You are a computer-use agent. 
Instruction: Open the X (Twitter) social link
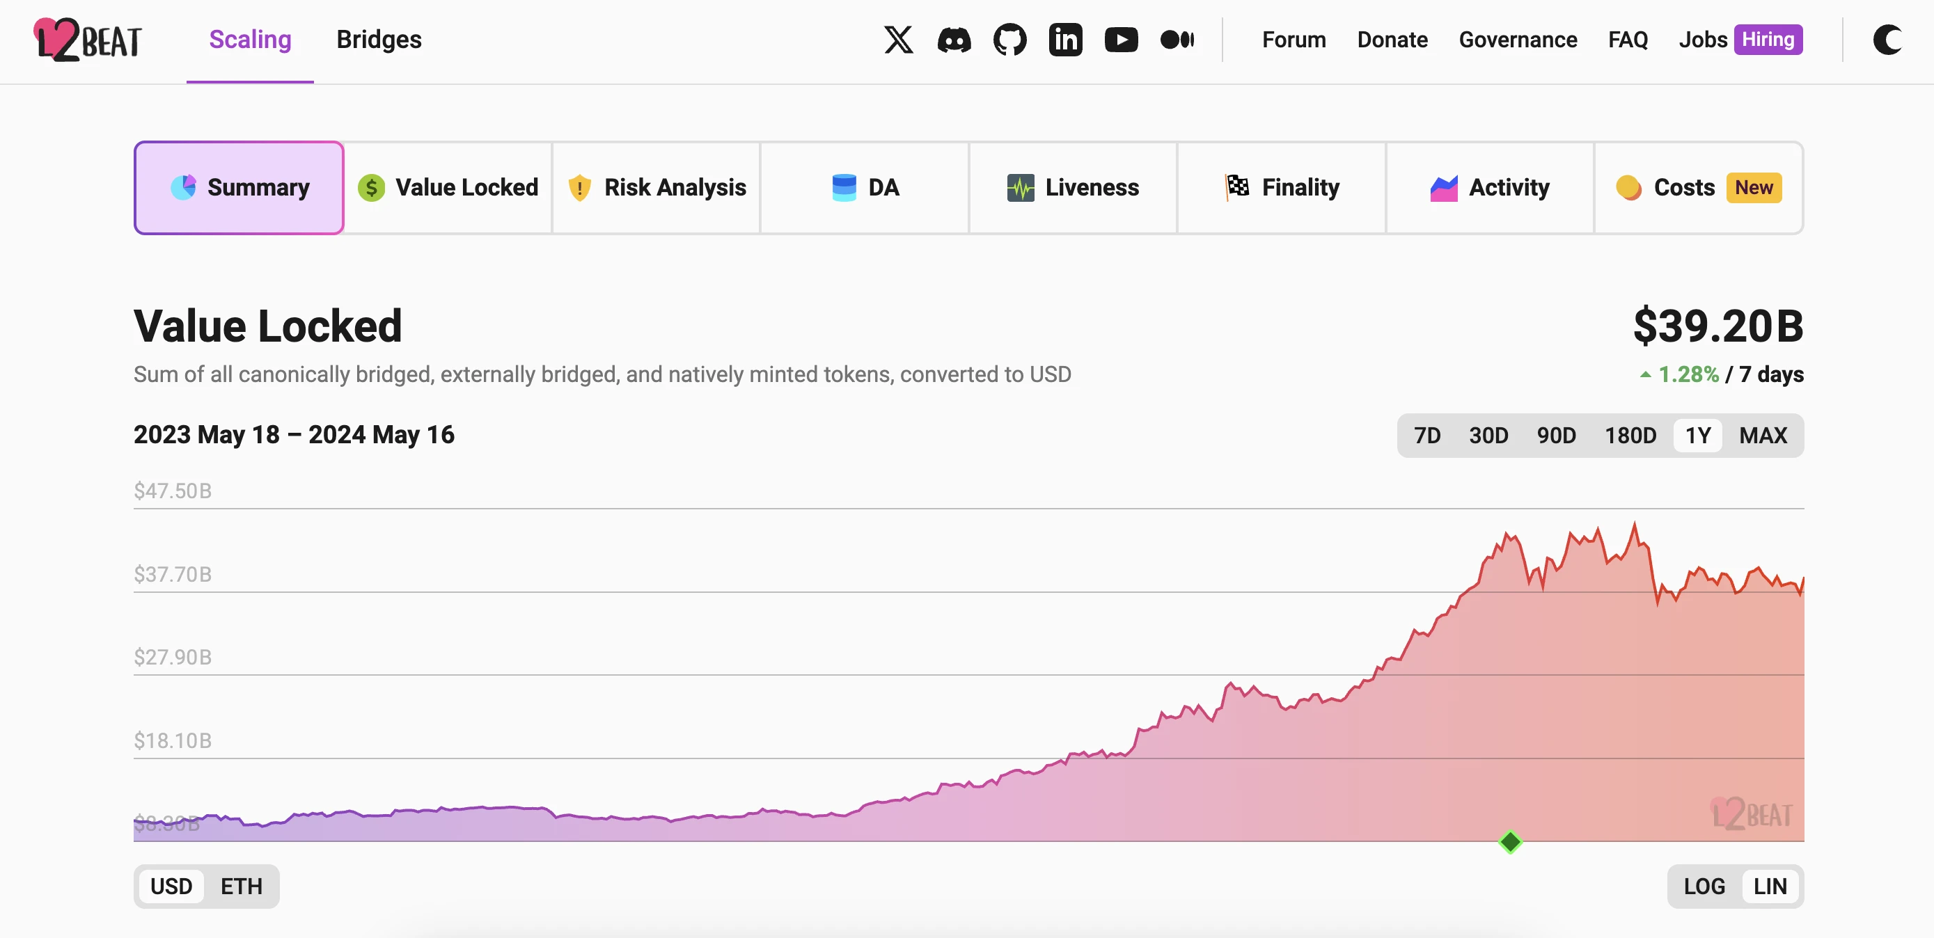pyautogui.click(x=898, y=40)
